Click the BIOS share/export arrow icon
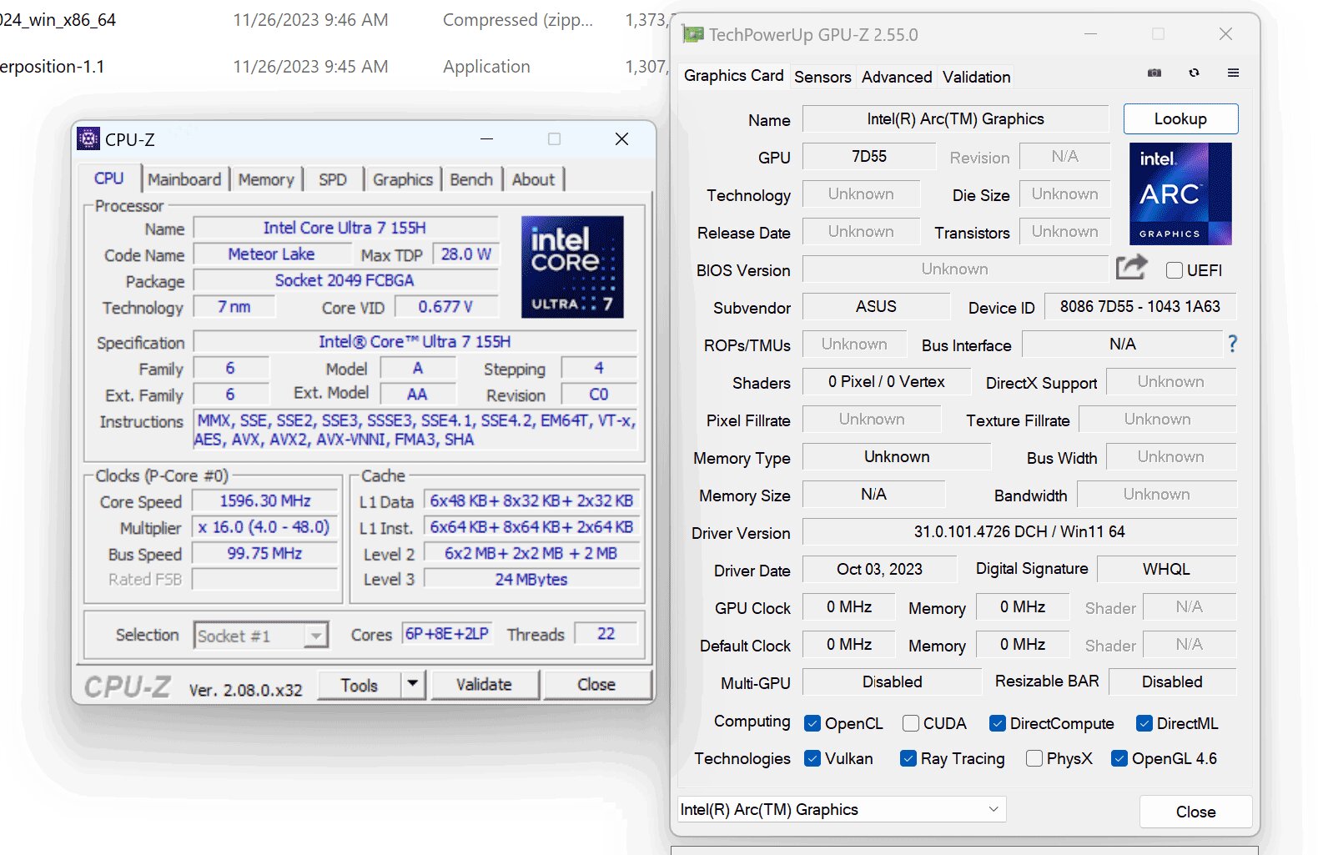This screenshot has width=1318, height=855. click(1132, 268)
